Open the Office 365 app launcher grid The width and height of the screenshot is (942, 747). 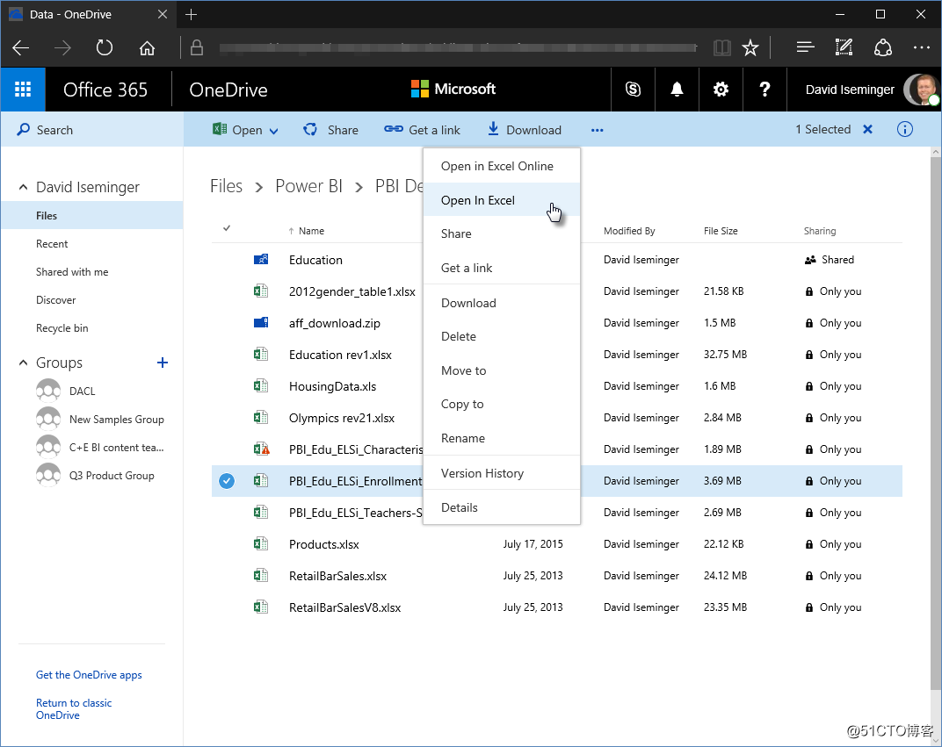pyautogui.click(x=23, y=90)
